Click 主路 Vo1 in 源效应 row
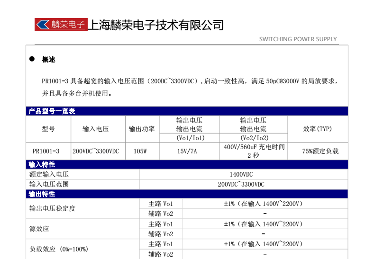Image resolution: width=374 pixels, height=259 pixels. pos(161,224)
